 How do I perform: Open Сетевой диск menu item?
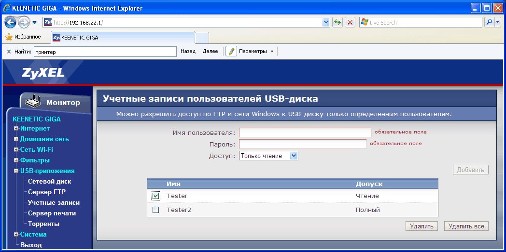(x=49, y=182)
